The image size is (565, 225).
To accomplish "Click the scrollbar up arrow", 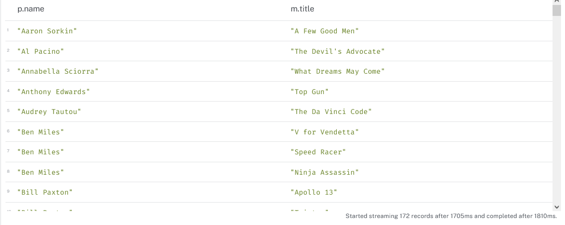I will (x=557, y=2).
